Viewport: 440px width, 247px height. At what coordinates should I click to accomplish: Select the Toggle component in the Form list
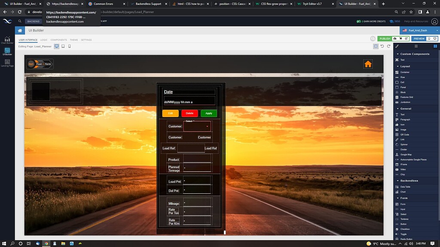click(x=403, y=234)
